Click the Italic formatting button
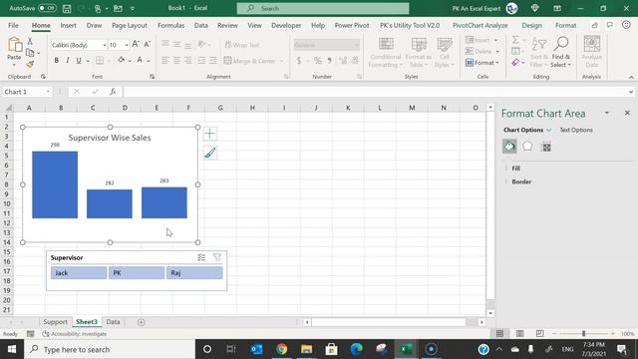Image resolution: width=638 pixels, height=359 pixels. tap(68, 60)
